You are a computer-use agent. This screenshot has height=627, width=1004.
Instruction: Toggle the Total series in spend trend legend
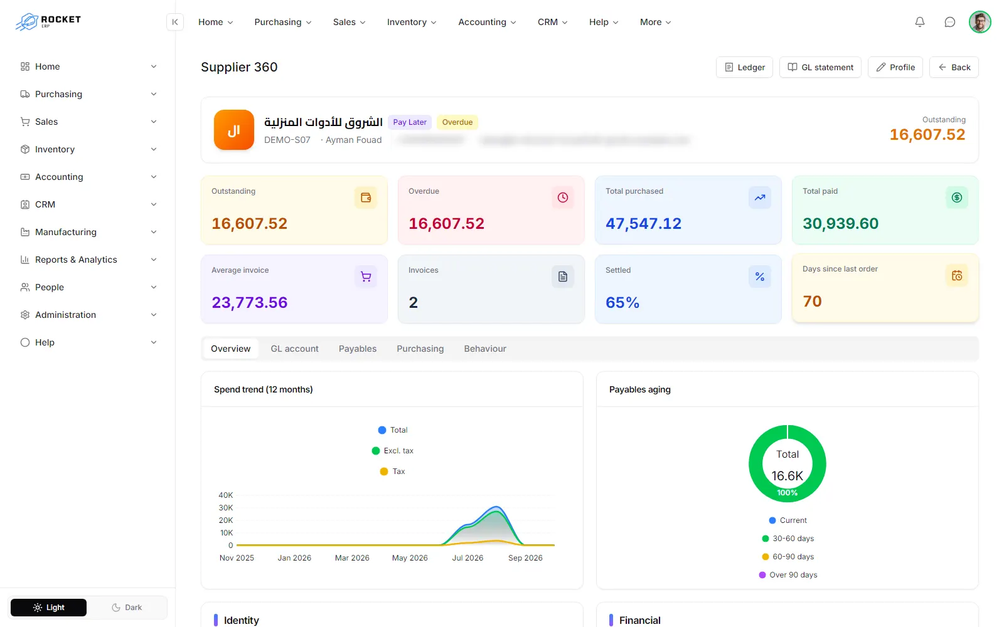[393, 430]
